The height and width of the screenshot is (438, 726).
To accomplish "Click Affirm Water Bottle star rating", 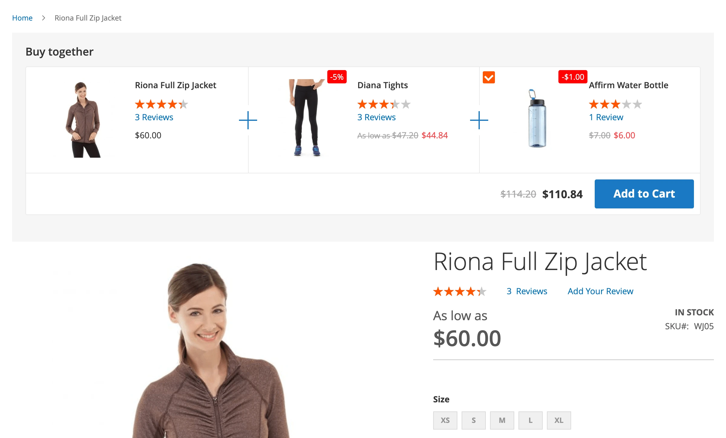I will click(x=615, y=104).
